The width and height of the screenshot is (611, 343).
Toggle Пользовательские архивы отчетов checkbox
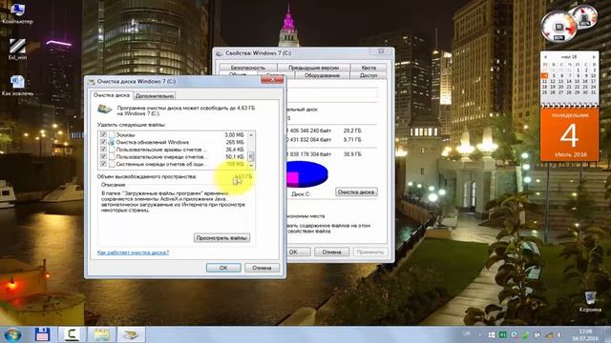[x=103, y=150]
